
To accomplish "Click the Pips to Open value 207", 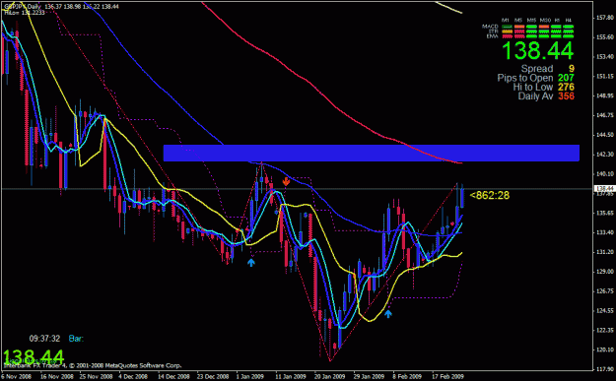I will tap(566, 78).
